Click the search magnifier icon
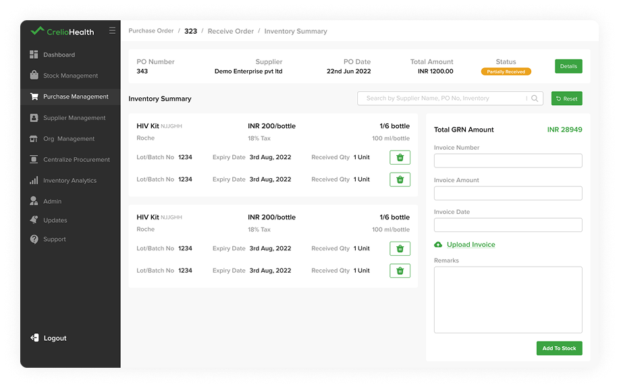 [535, 99]
